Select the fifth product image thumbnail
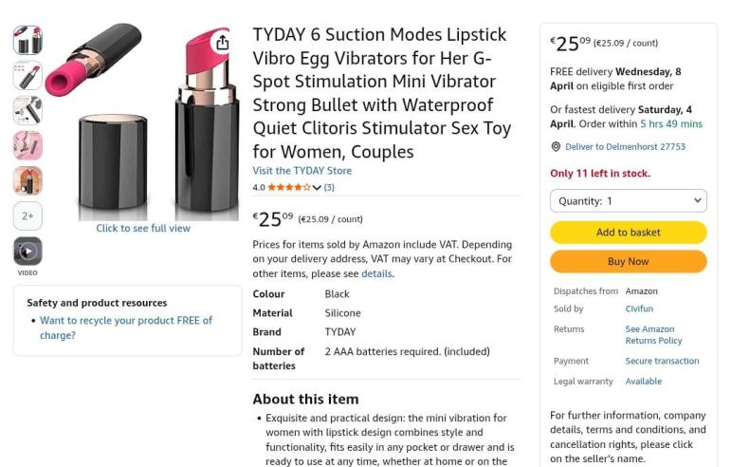Screen dimensions: 731x467 click(27, 180)
